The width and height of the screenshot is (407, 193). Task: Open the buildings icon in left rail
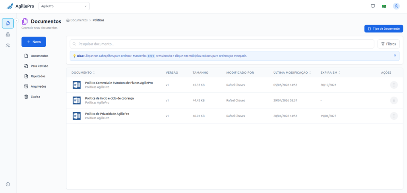[8, 34]
